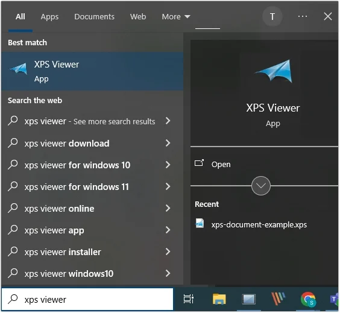Open the three-dot options menu

[x=303, y=16]
